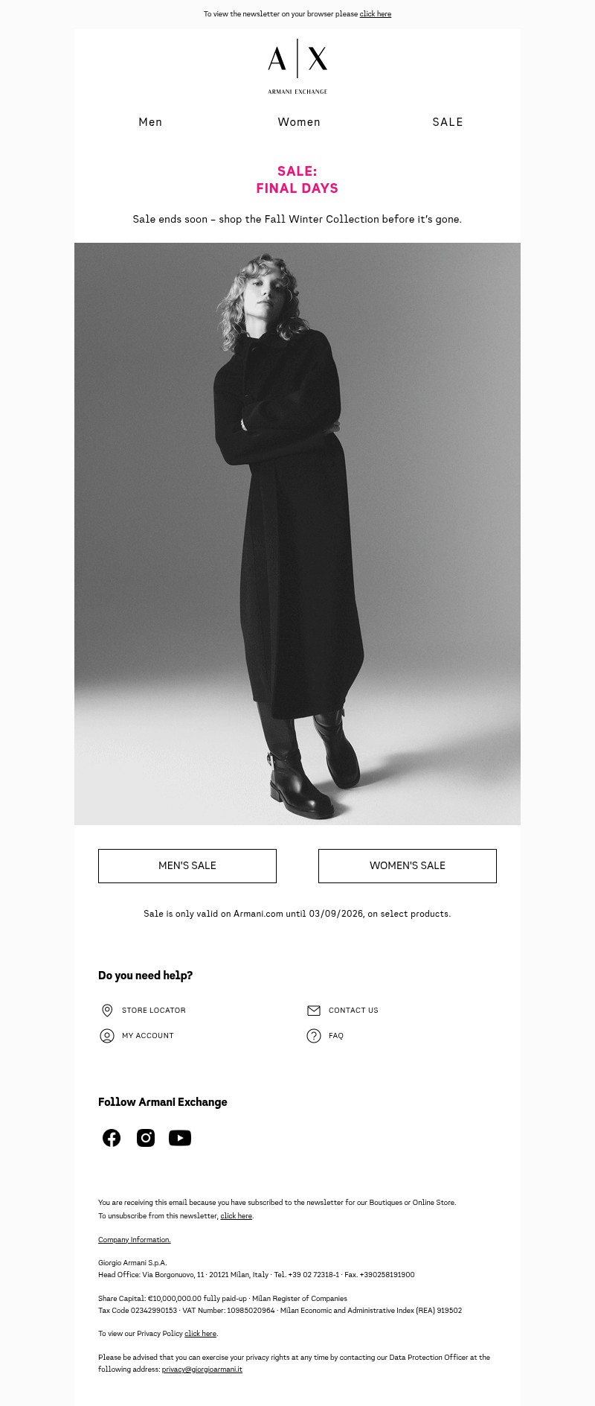Click the store locator pin icon
The image size is (595, 1406).
click(107, 1011)
